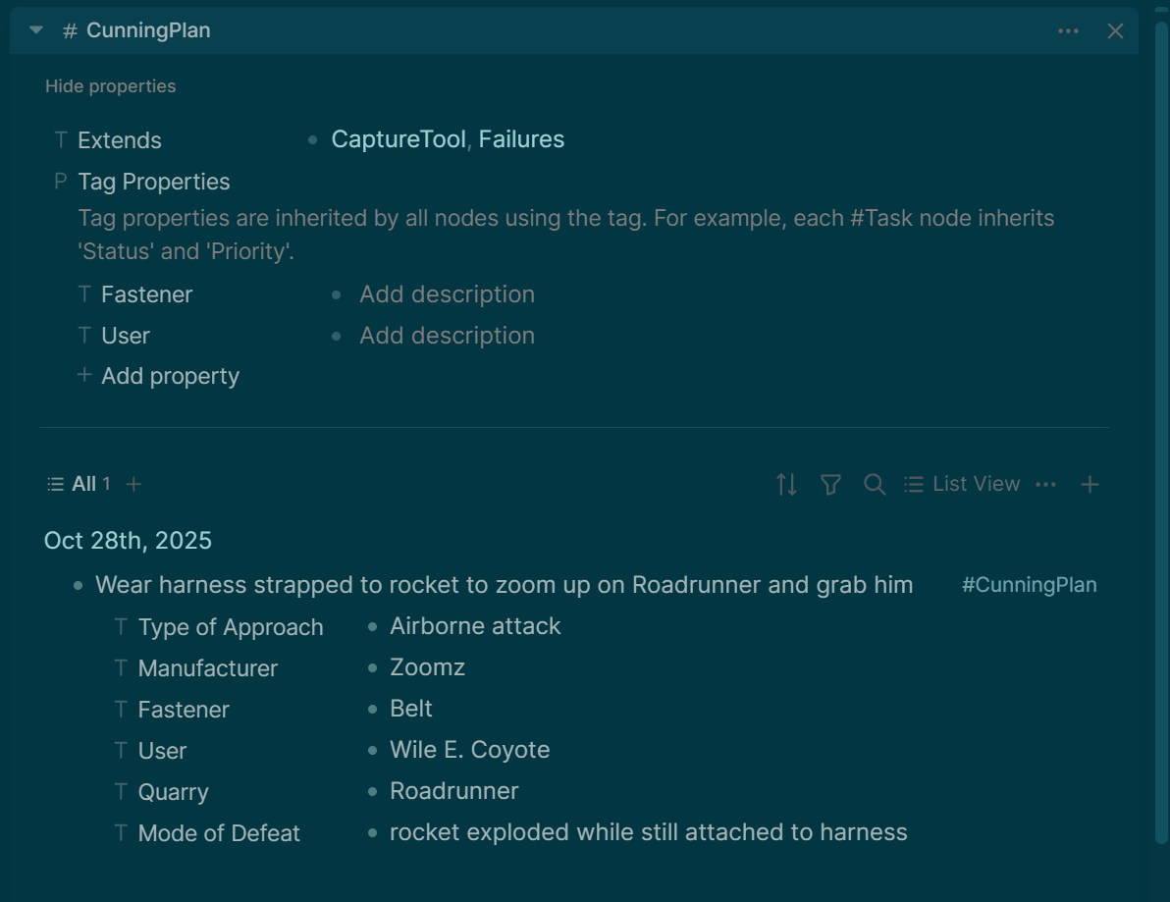Click the #CunningPlan tag on the node
1170x902 pixels.
[x=1029, y=585]
